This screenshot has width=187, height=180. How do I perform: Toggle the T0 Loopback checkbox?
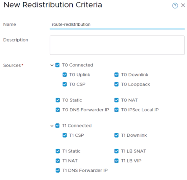click(116, 84)
